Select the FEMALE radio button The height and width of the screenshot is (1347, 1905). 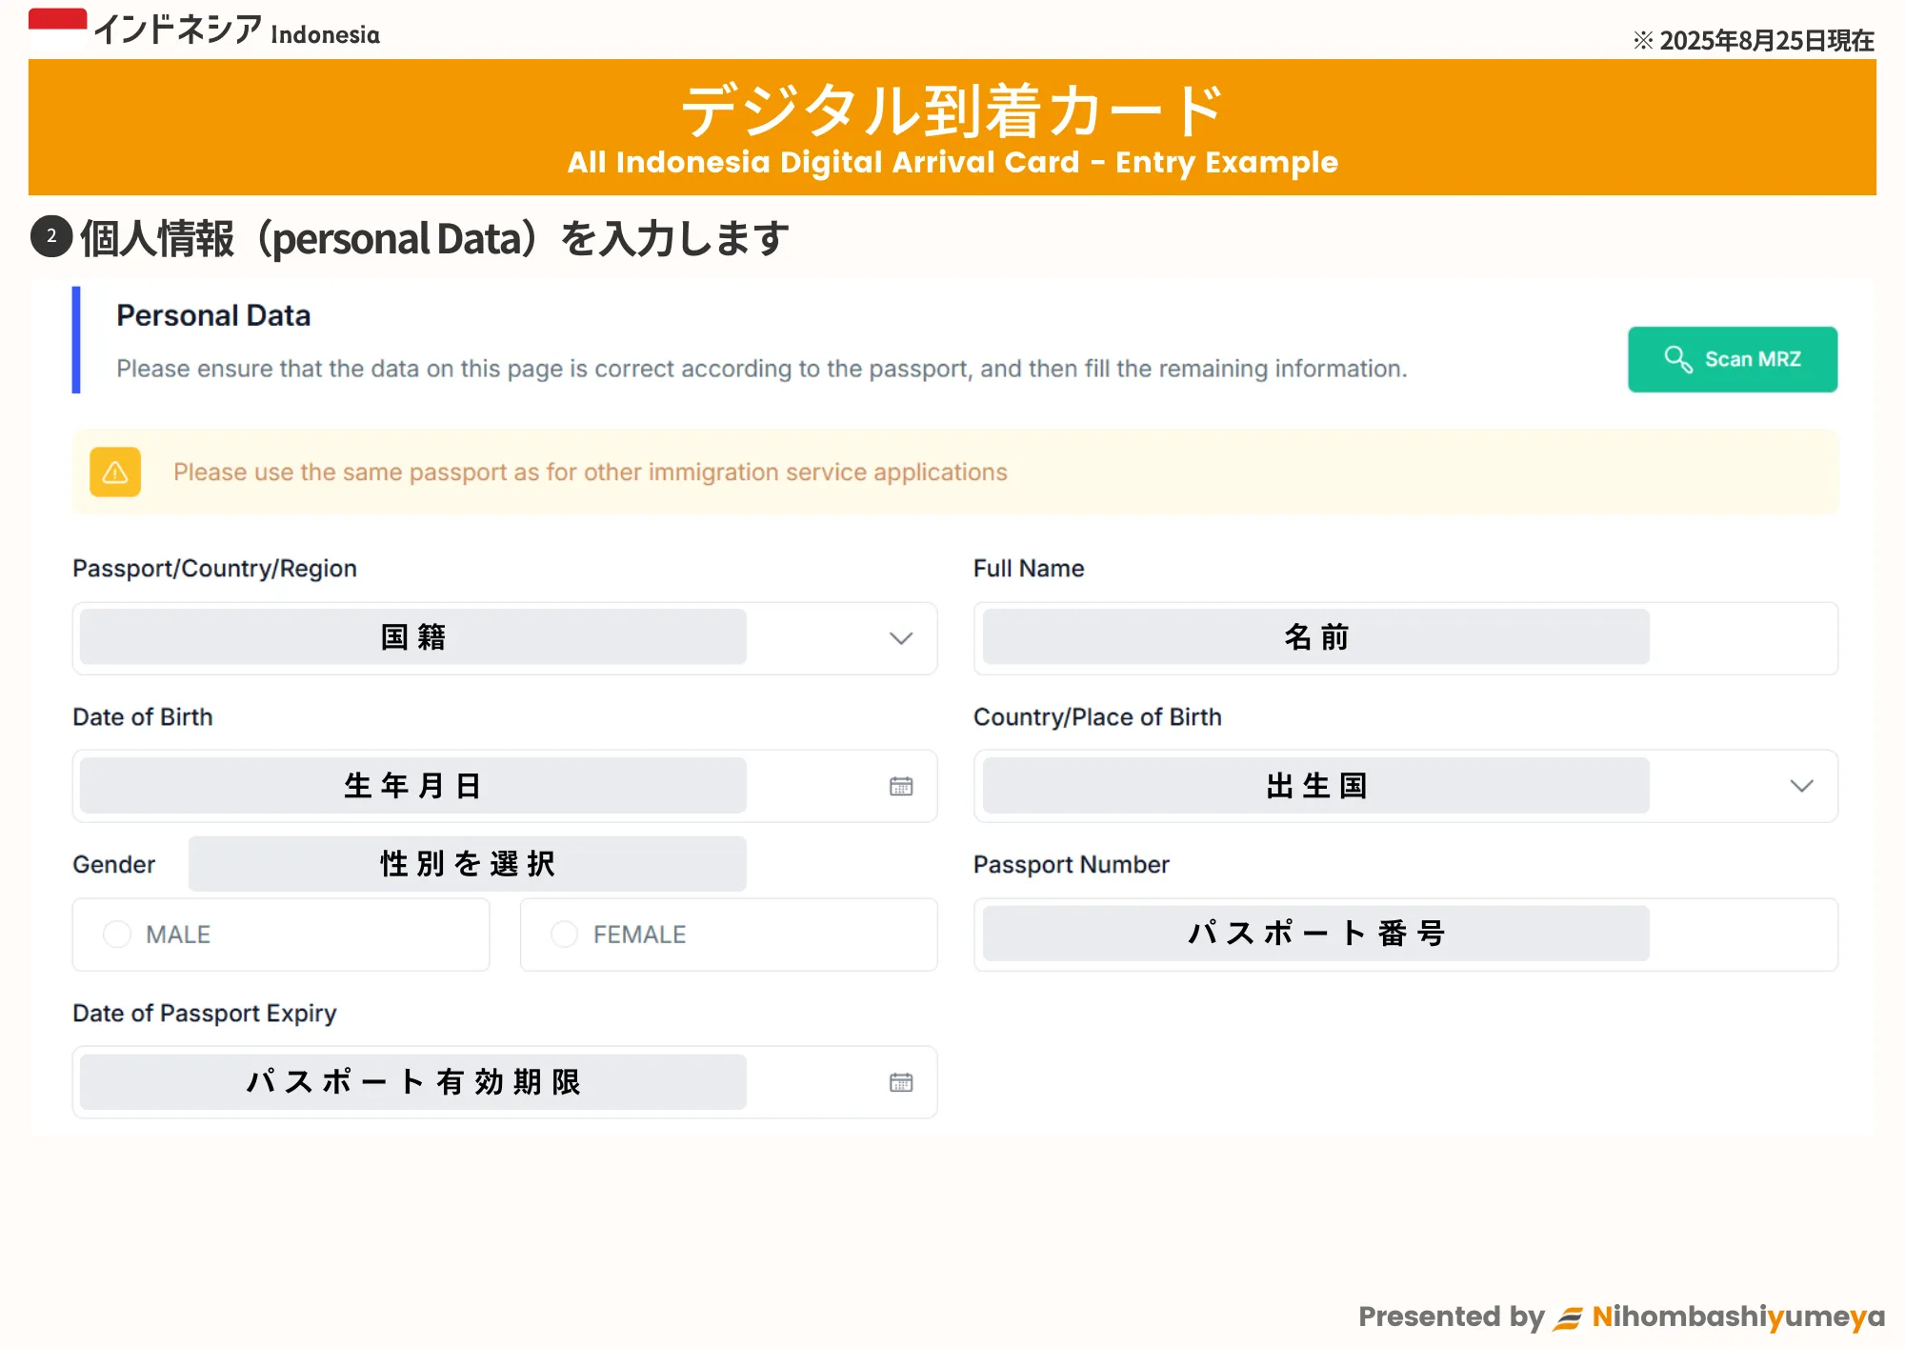click(x=564, y=935)
